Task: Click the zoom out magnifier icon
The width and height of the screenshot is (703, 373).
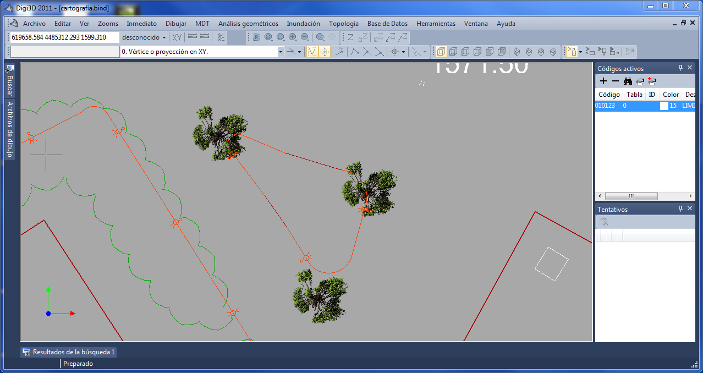Action: (305, 37)
